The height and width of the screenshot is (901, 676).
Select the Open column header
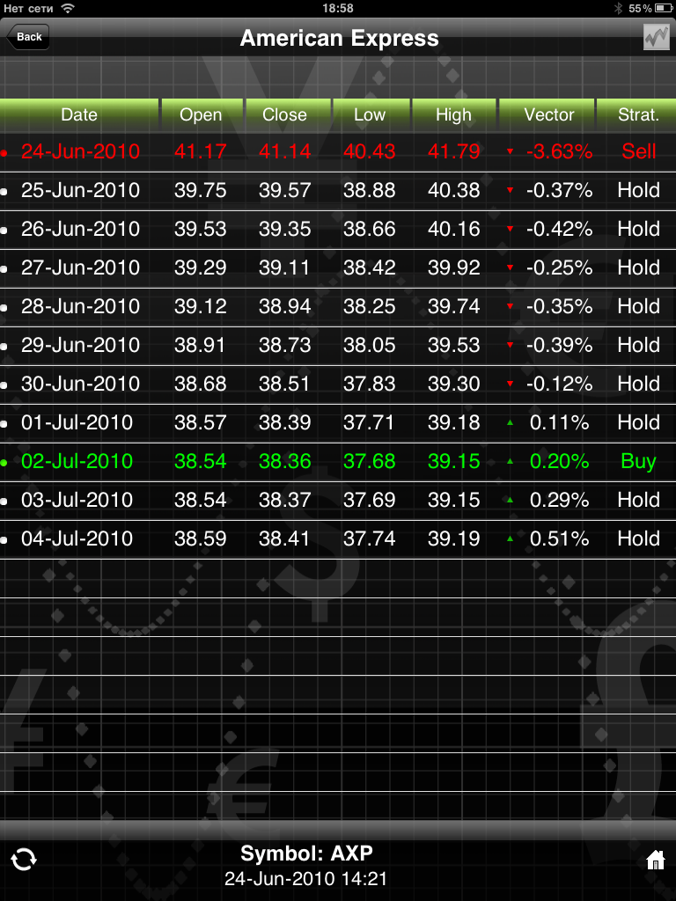202,114
